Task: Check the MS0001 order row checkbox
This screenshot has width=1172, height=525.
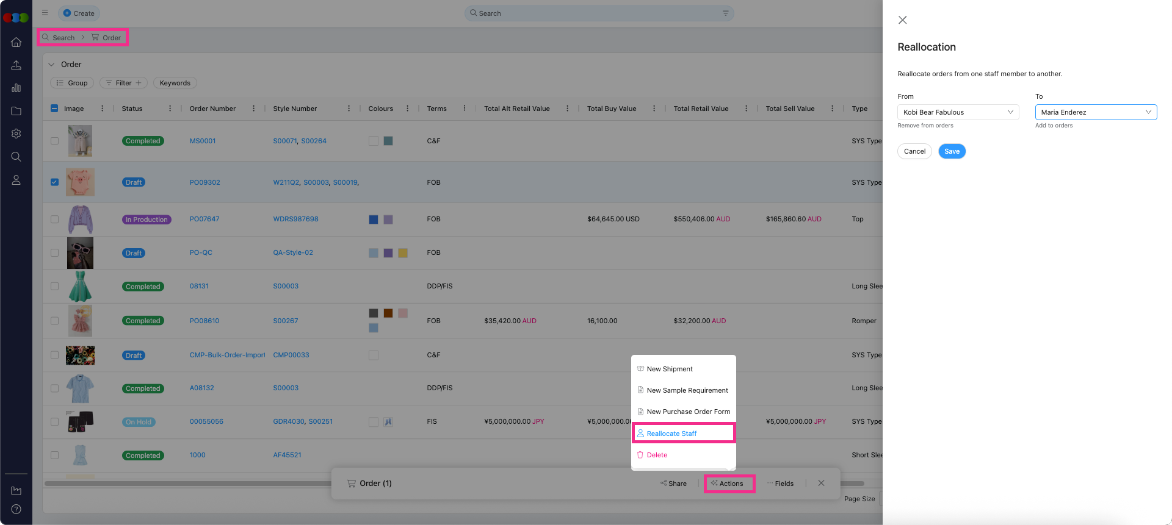Action: [x=54, y=141]
